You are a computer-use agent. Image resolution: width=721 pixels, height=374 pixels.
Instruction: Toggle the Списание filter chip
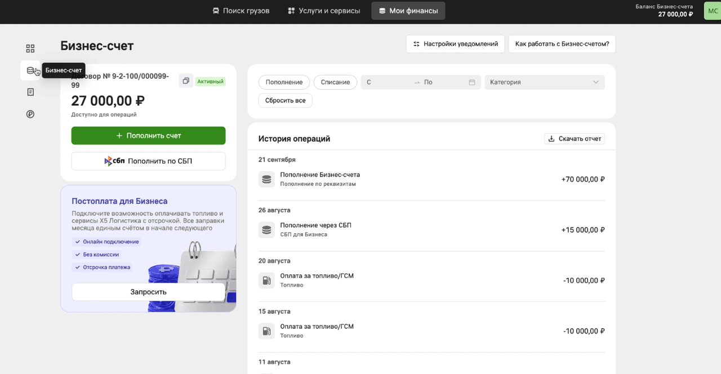coord(335,82)
